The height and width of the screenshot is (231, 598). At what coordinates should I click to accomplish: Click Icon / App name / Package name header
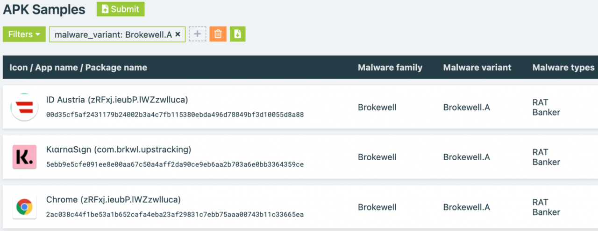[78, 68]
